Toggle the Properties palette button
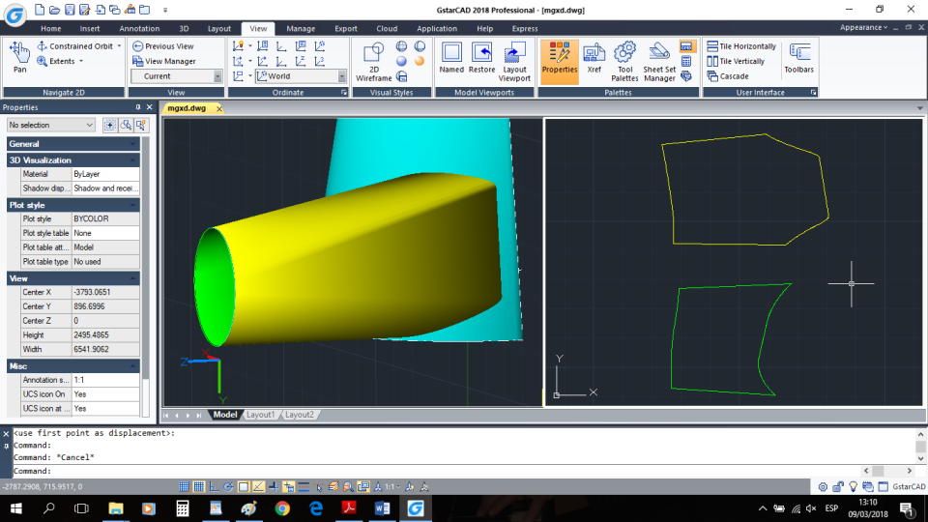 559,56
